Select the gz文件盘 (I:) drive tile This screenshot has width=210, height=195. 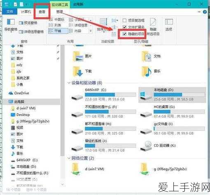tap(172, 129)
